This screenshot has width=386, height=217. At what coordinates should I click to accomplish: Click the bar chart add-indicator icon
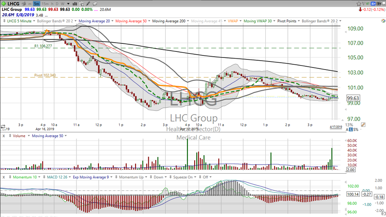(x=75, y=4)
